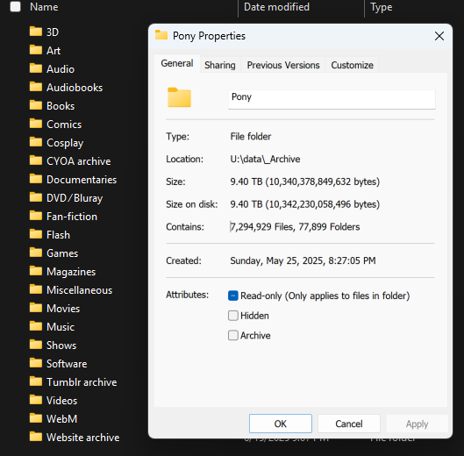Screen dimensions: 464x456
Task: Click the Tumblr archive folder name text
Action: tap(82, 382)
